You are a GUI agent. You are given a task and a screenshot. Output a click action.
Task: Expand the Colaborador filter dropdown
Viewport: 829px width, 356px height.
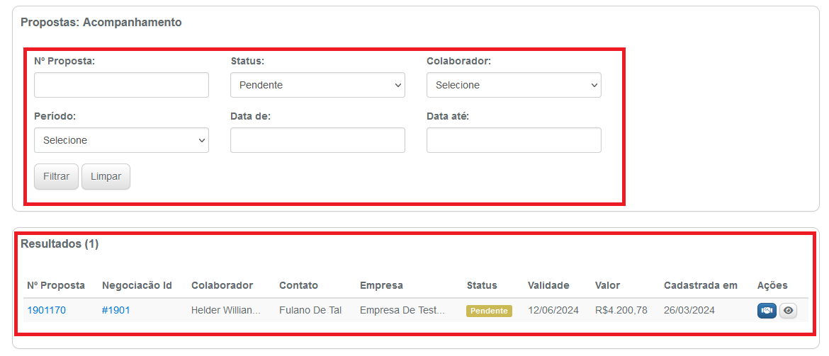tap(514, 85)
